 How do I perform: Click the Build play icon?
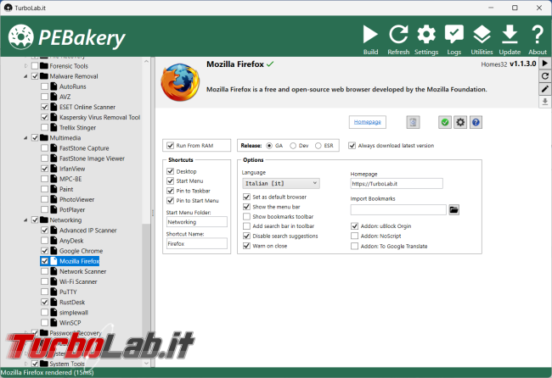(370, 35)
